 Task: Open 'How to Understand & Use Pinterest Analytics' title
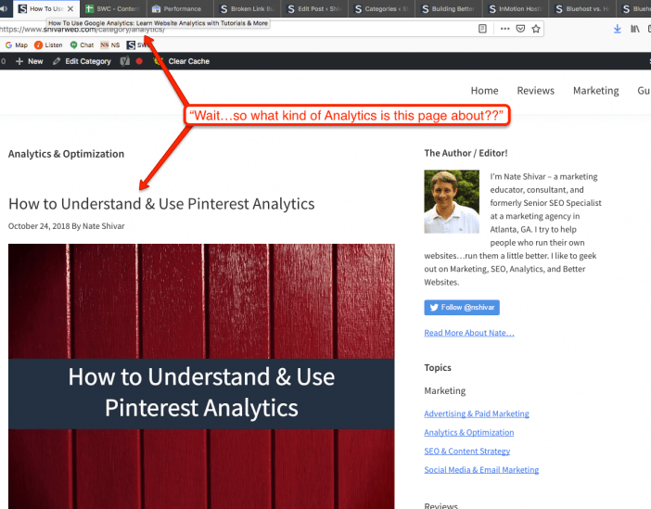click(161, 204)
